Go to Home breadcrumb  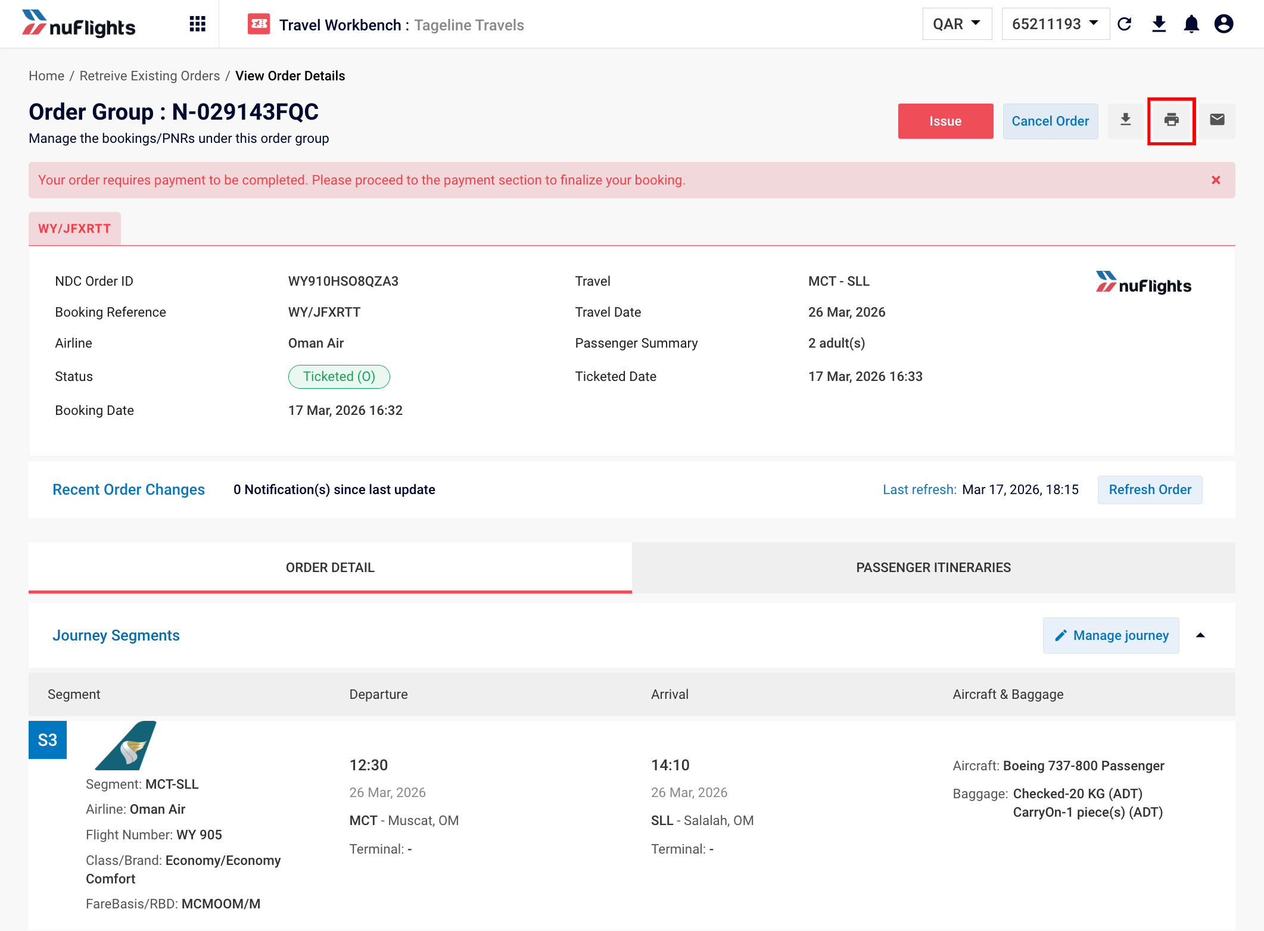click(x=46, y=76)
